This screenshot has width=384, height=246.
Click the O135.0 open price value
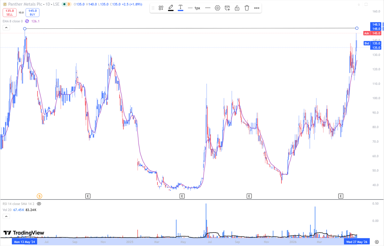[79, 4]
